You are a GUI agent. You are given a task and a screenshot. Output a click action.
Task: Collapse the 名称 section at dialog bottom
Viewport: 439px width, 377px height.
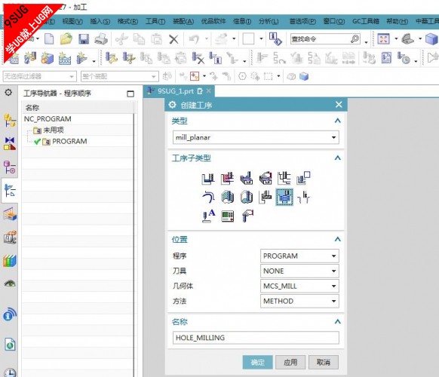338,322
